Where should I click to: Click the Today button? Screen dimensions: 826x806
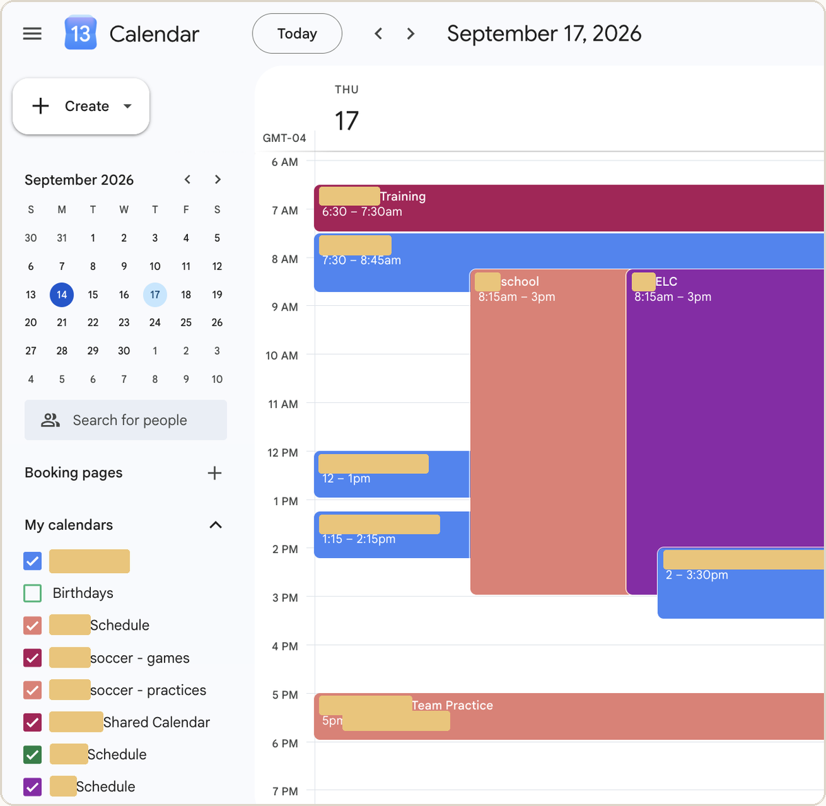click(x=297, y=34)
